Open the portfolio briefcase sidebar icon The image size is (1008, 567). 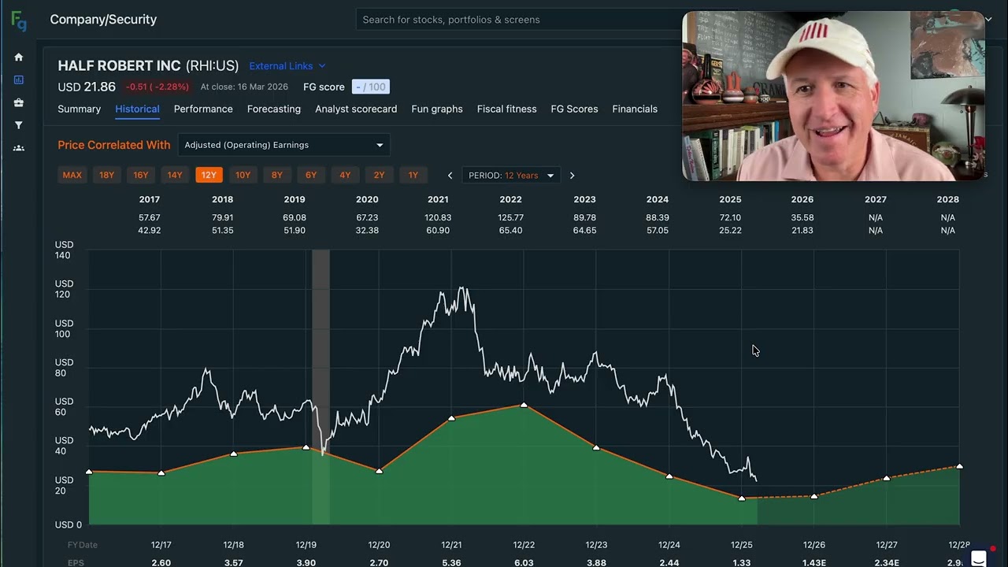click(x=19, y=102)
